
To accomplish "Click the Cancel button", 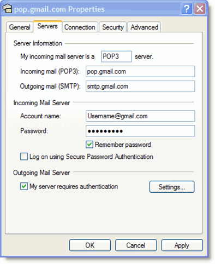I will (136, 245).
